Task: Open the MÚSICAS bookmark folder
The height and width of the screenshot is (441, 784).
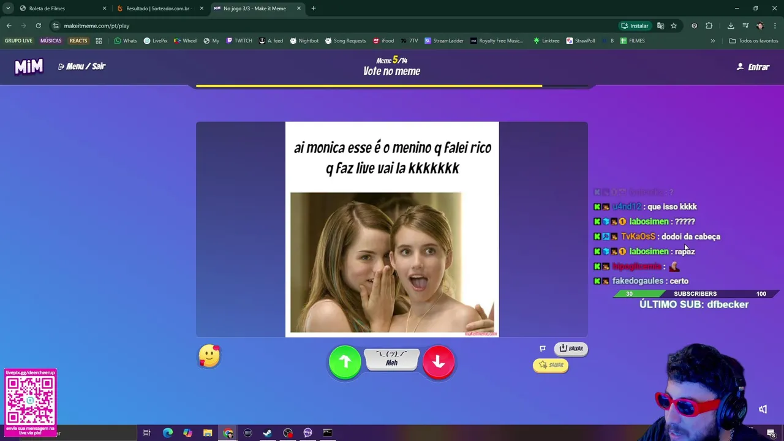Action: coord(51,41)
